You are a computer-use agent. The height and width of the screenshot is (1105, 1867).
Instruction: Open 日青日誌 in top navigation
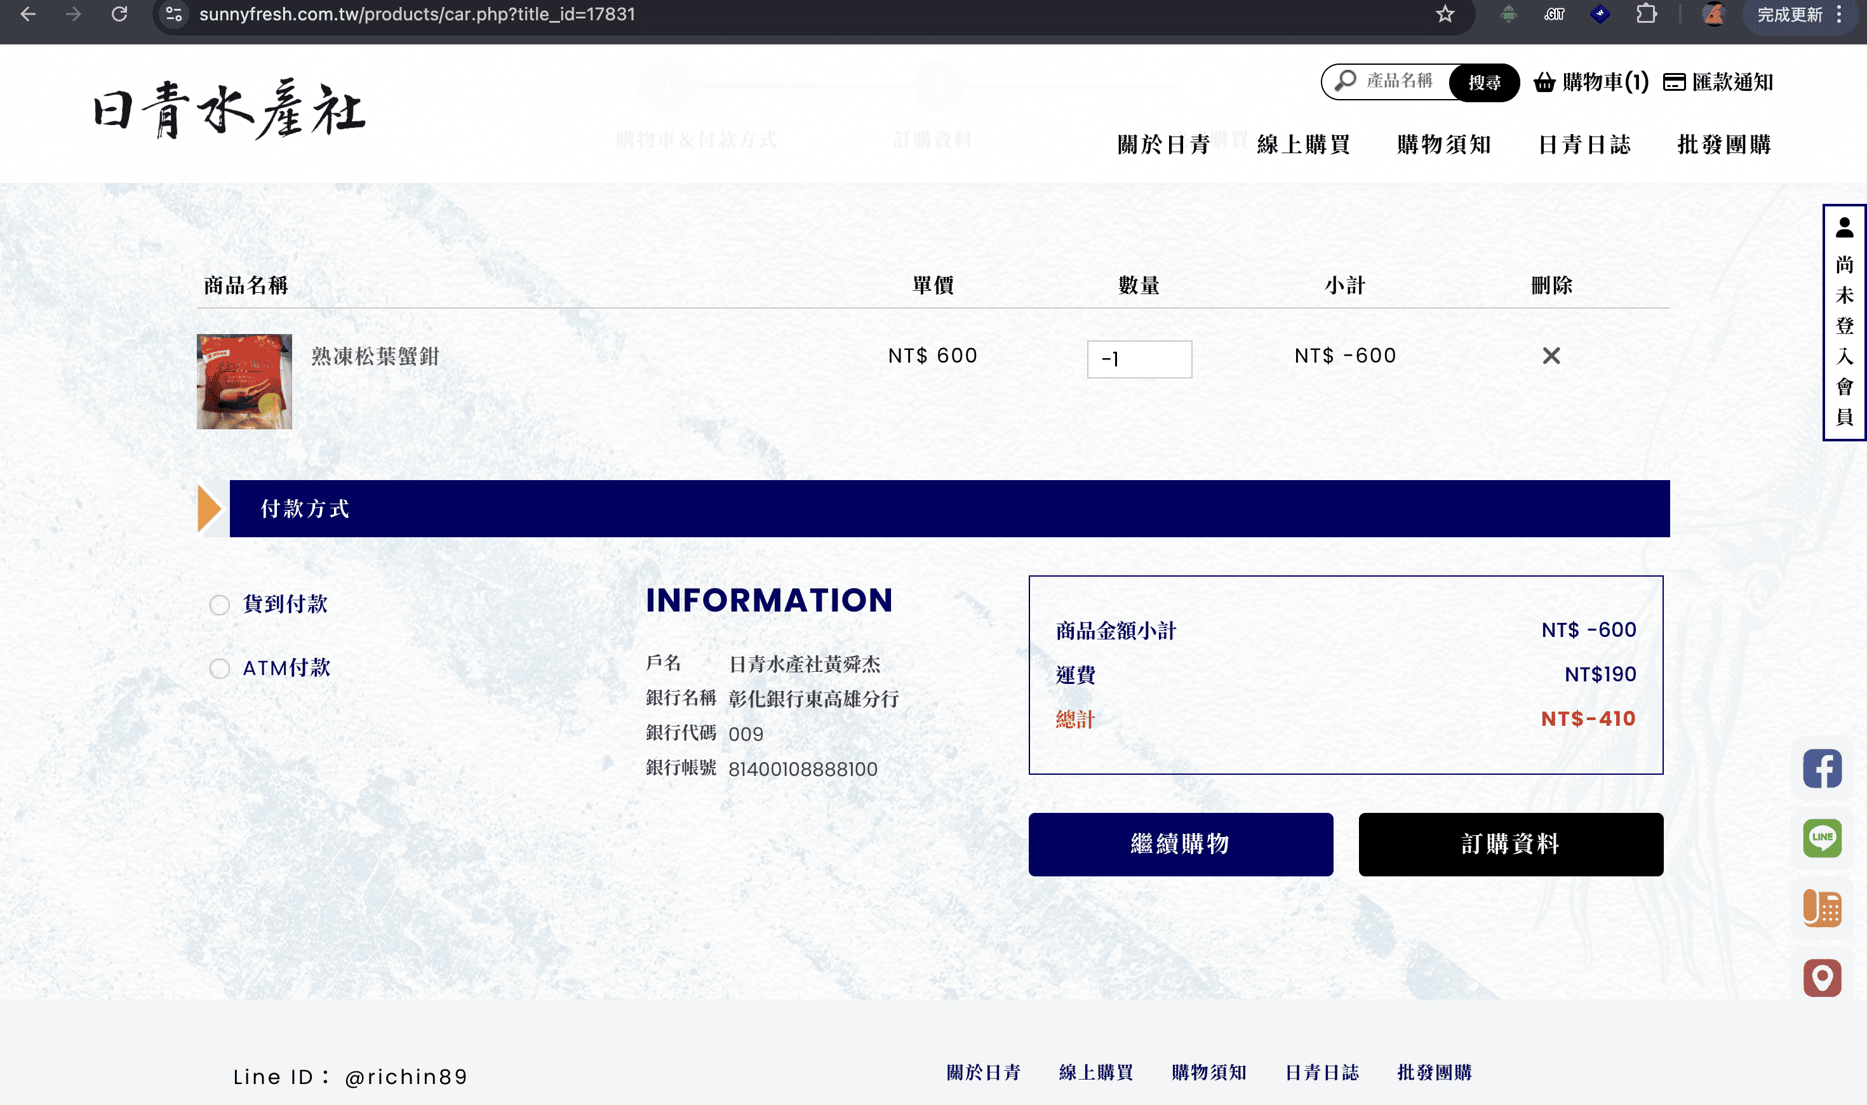coord(1585,144)
